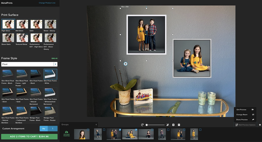
Task: Check the box for girl in yellow dress standing
Action: [x=200, y=130]
